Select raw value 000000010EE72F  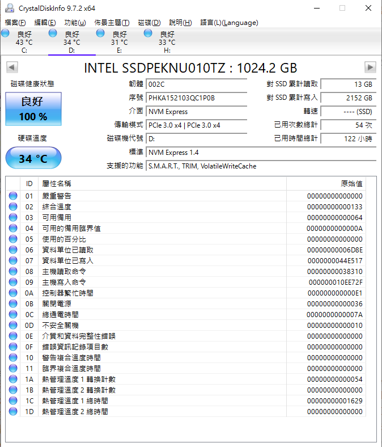[336, 282]
